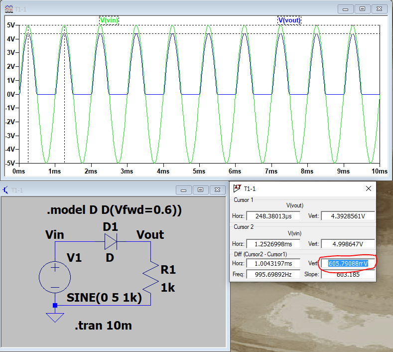
Task: Click the Diff Vert 605.79088mV field
Action: coord(348,263)
